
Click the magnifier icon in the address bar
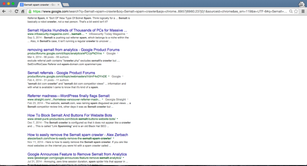pyautogui.click(x=291, y=11)
